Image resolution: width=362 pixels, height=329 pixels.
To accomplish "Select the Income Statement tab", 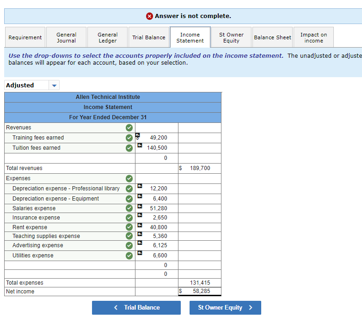I will (x=190, y=37).
